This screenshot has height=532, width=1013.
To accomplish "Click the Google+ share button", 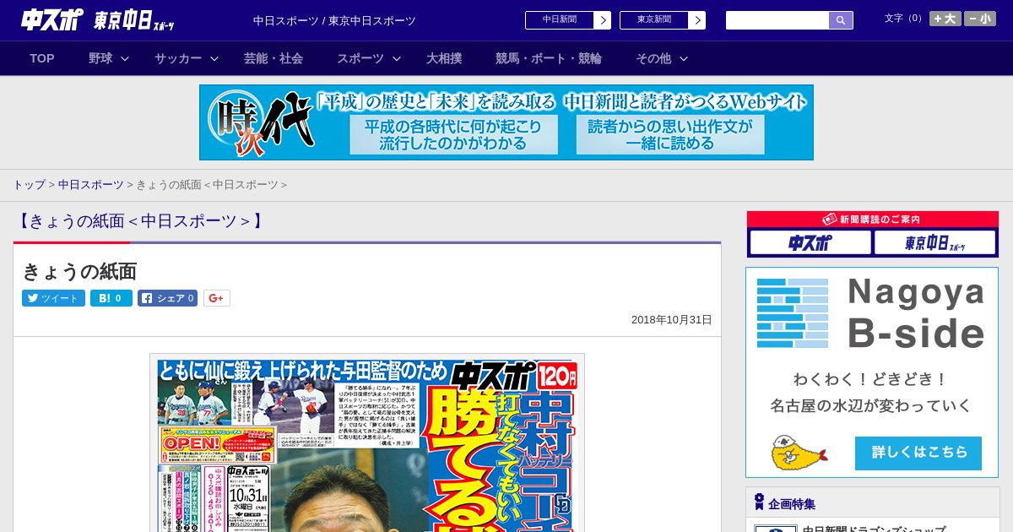I will click(x=216, y=298).
